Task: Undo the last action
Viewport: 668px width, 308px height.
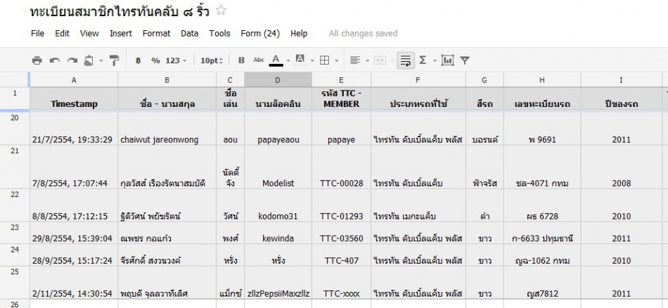Action: coord(55,60)
